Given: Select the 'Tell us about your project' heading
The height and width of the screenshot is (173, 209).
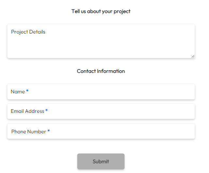Looking at the screenshot, I should coord(101,11).
